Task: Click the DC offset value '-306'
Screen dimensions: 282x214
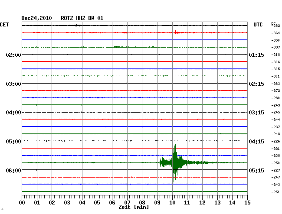Action: (x=275, y=62)
